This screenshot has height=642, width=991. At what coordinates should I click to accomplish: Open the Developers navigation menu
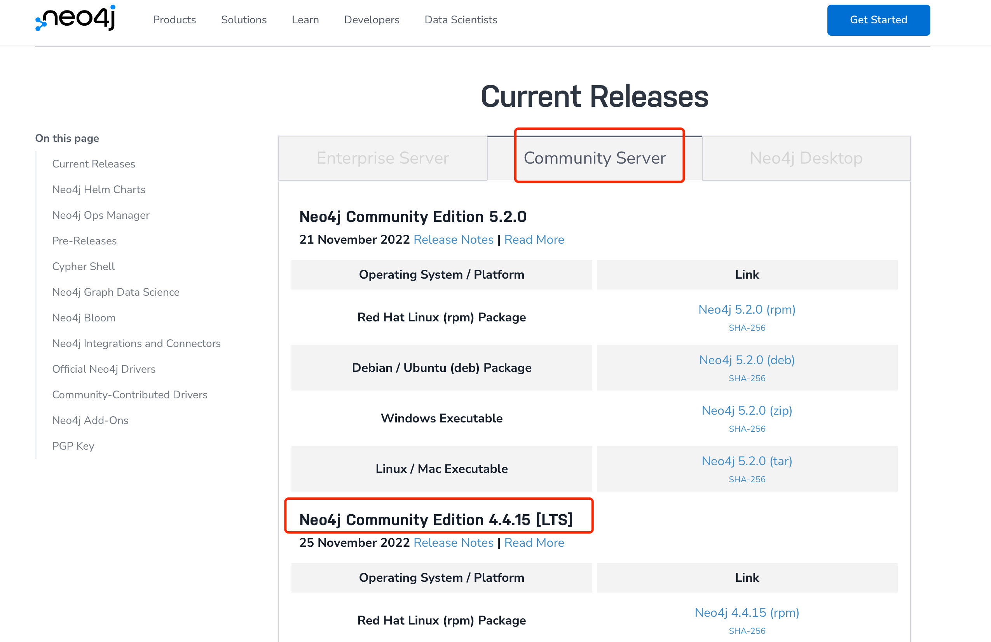(372, 19)
